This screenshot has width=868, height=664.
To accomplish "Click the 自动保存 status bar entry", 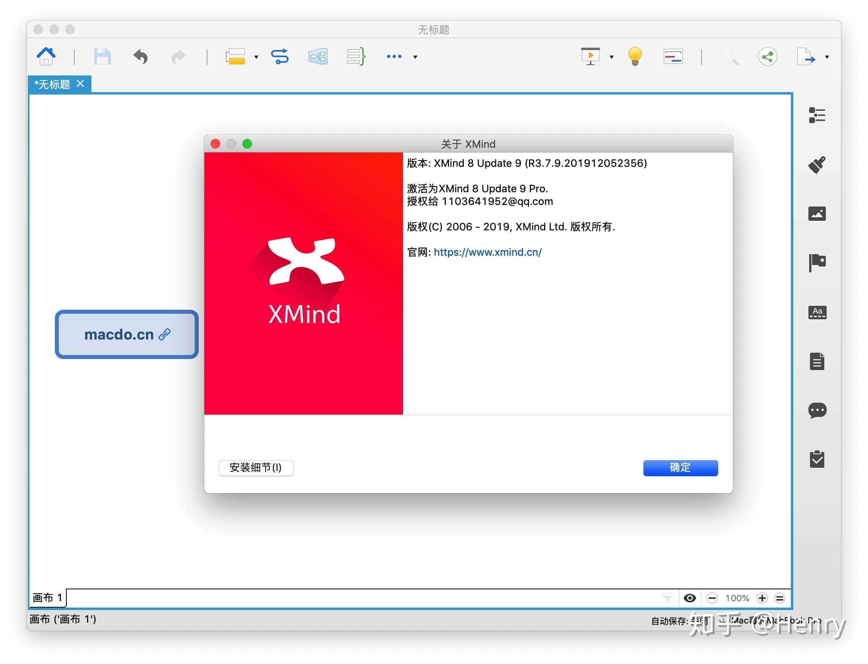I will [679, 621].
